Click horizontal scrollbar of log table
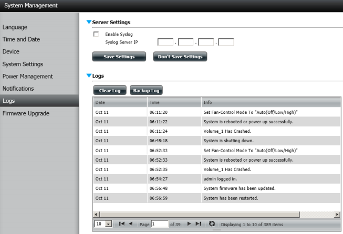 (199, 215)
